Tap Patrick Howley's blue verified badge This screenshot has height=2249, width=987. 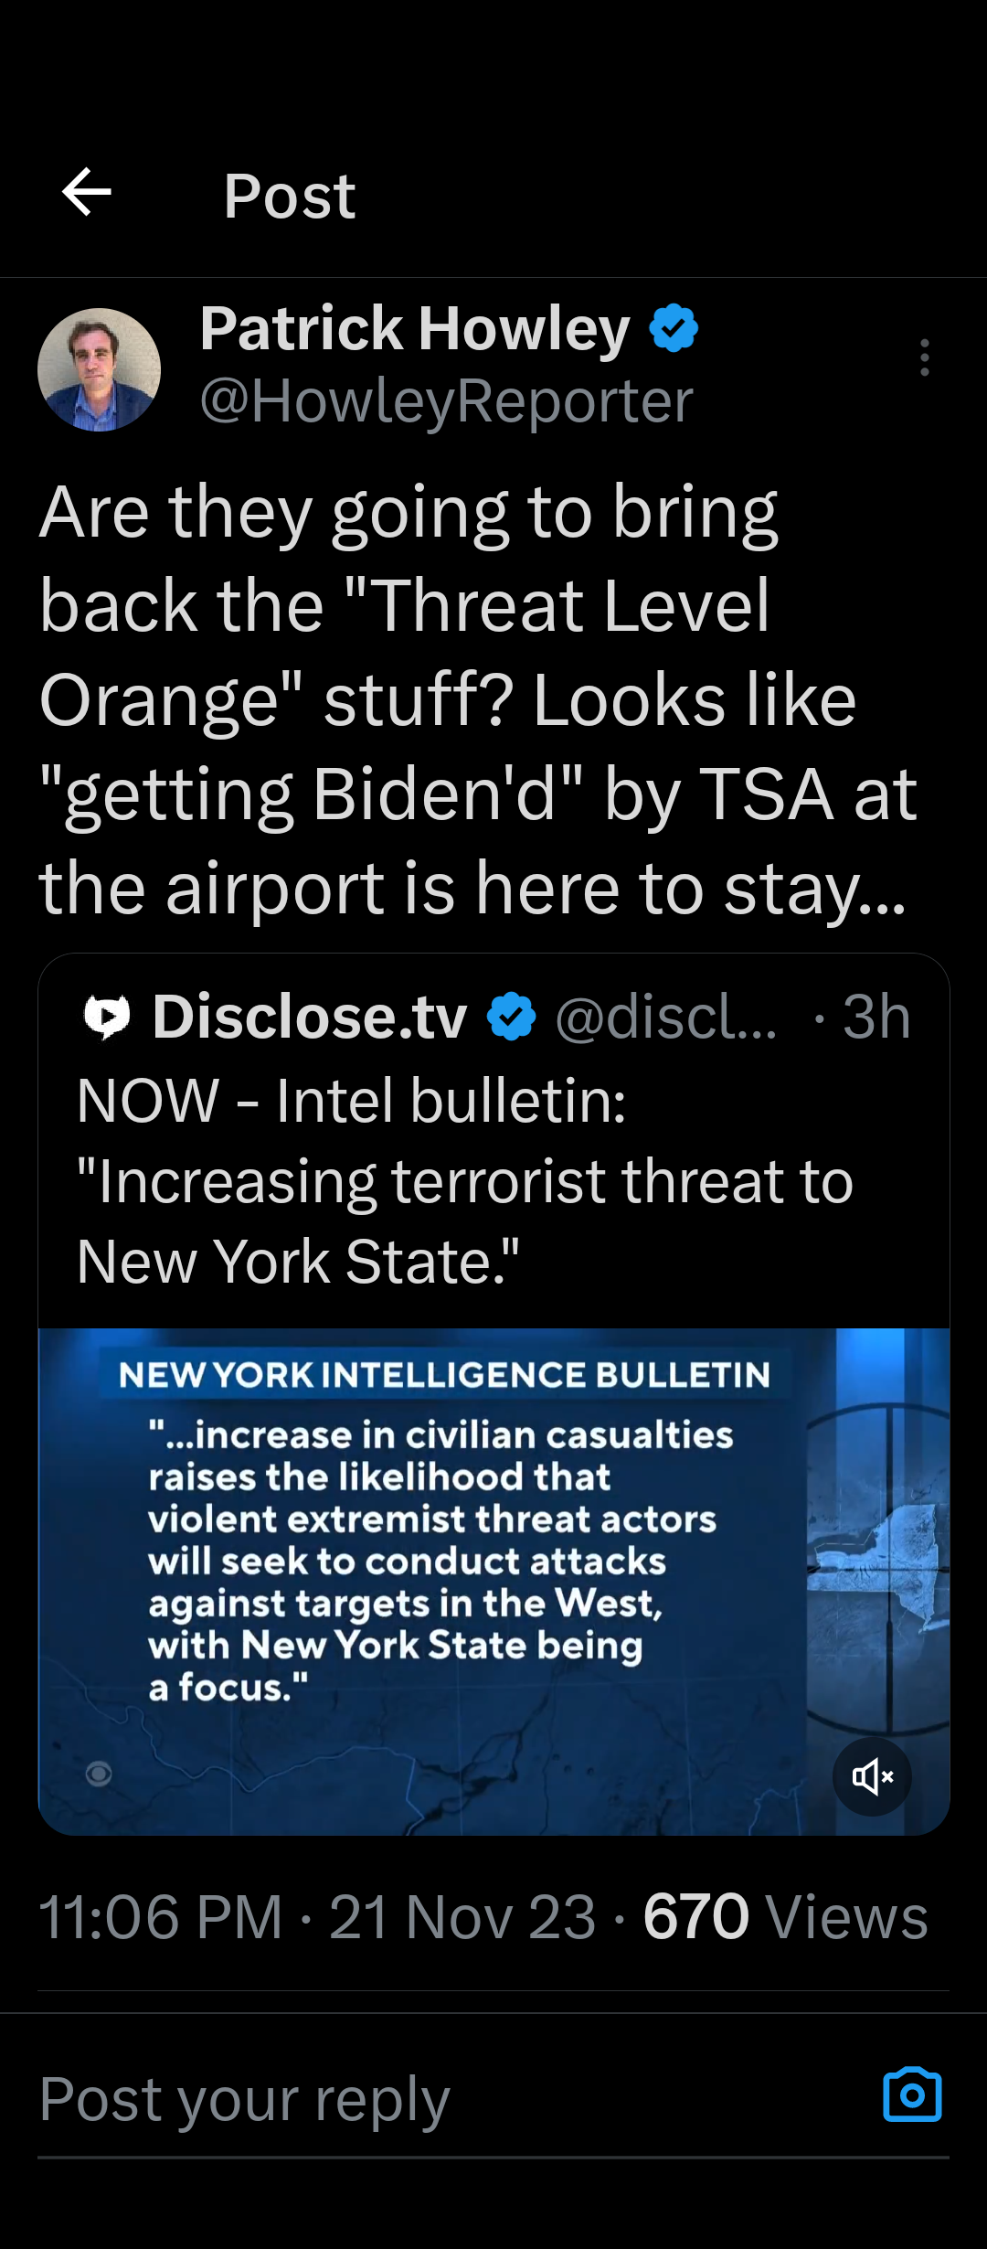click(674, 329)
